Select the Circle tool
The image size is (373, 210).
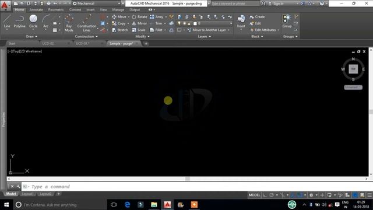coord(33,22)
